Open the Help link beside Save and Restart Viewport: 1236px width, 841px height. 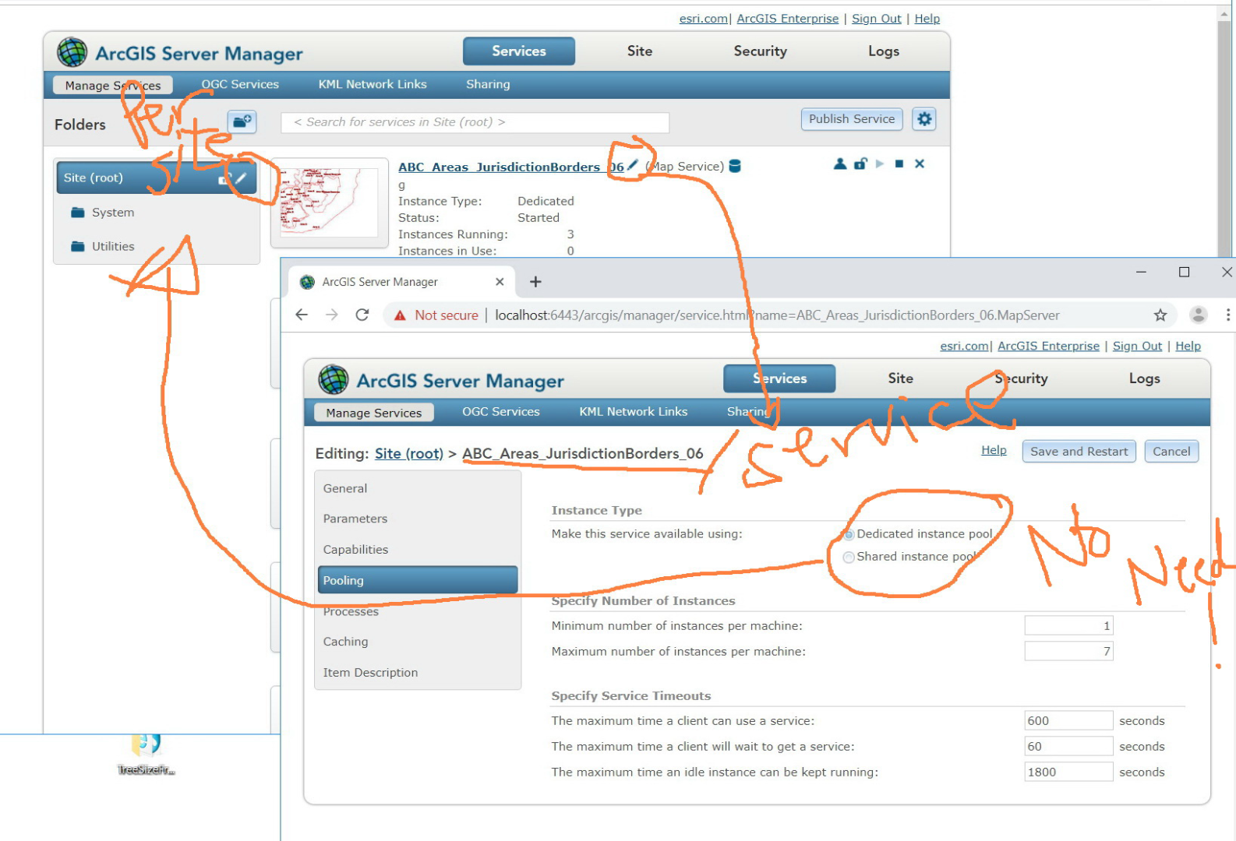[x=994, y=450]
